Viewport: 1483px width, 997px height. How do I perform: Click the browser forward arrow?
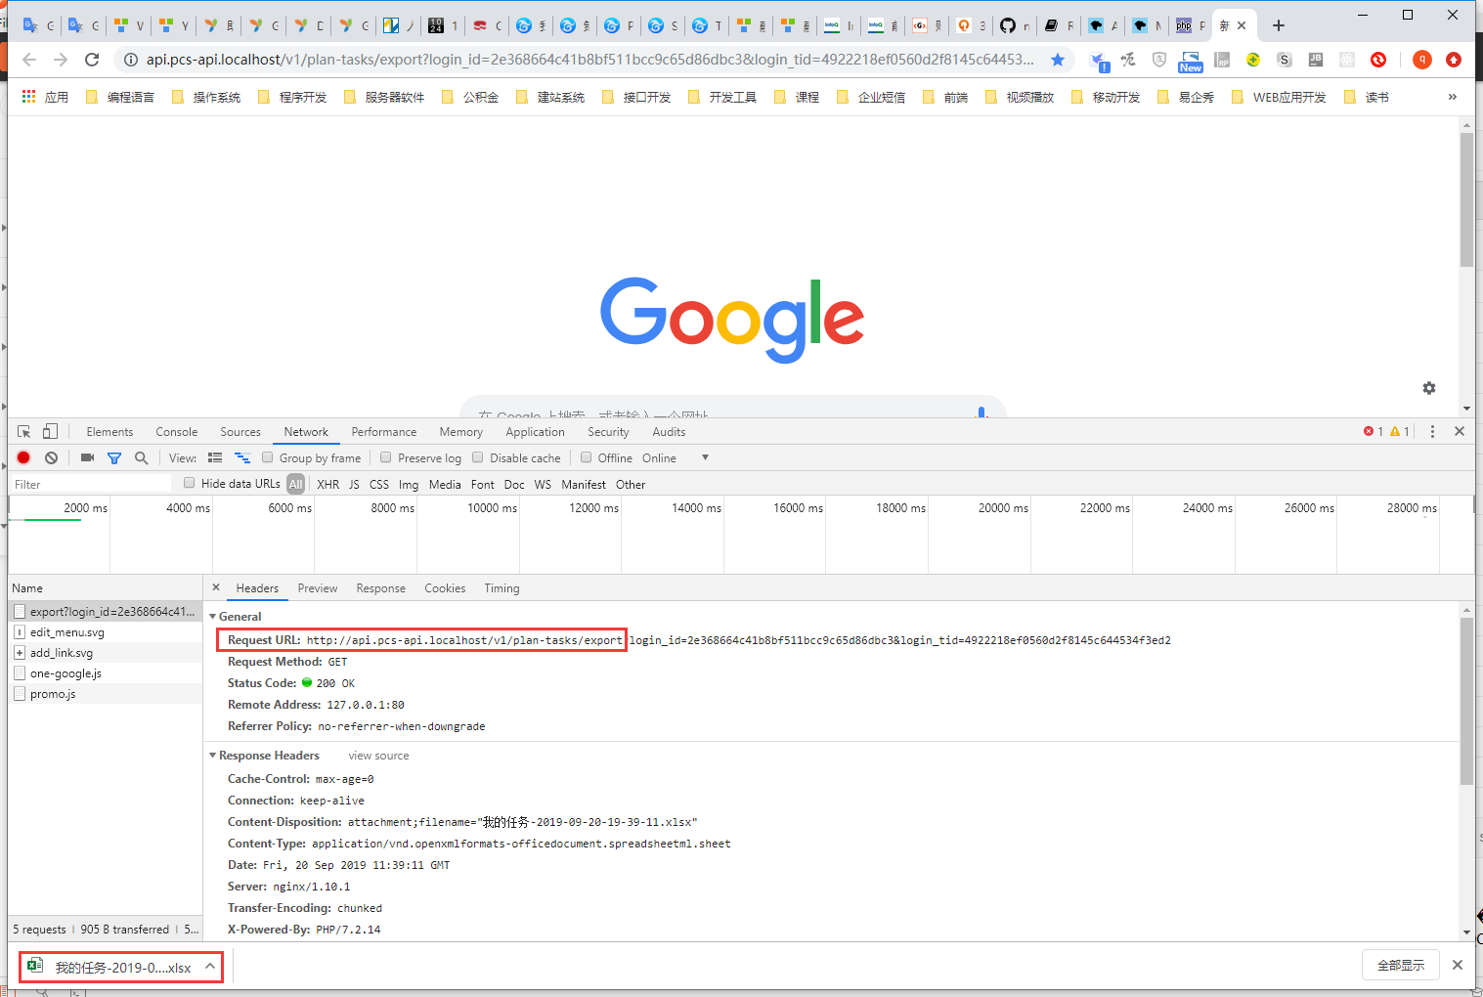pyautogui.click(x=61, y=60)
